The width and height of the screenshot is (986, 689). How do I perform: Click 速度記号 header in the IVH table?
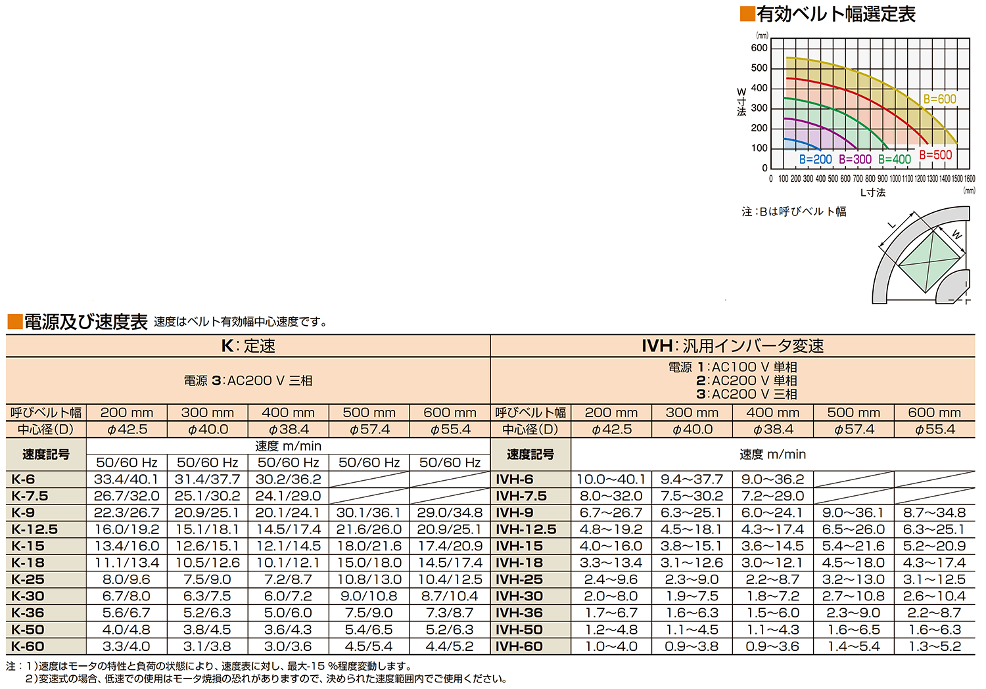530,454
